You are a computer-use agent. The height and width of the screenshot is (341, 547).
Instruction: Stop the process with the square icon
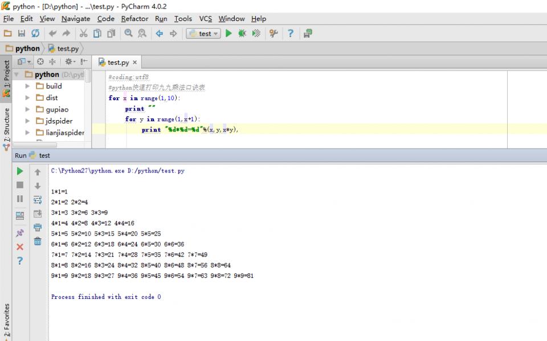(20, 185)
